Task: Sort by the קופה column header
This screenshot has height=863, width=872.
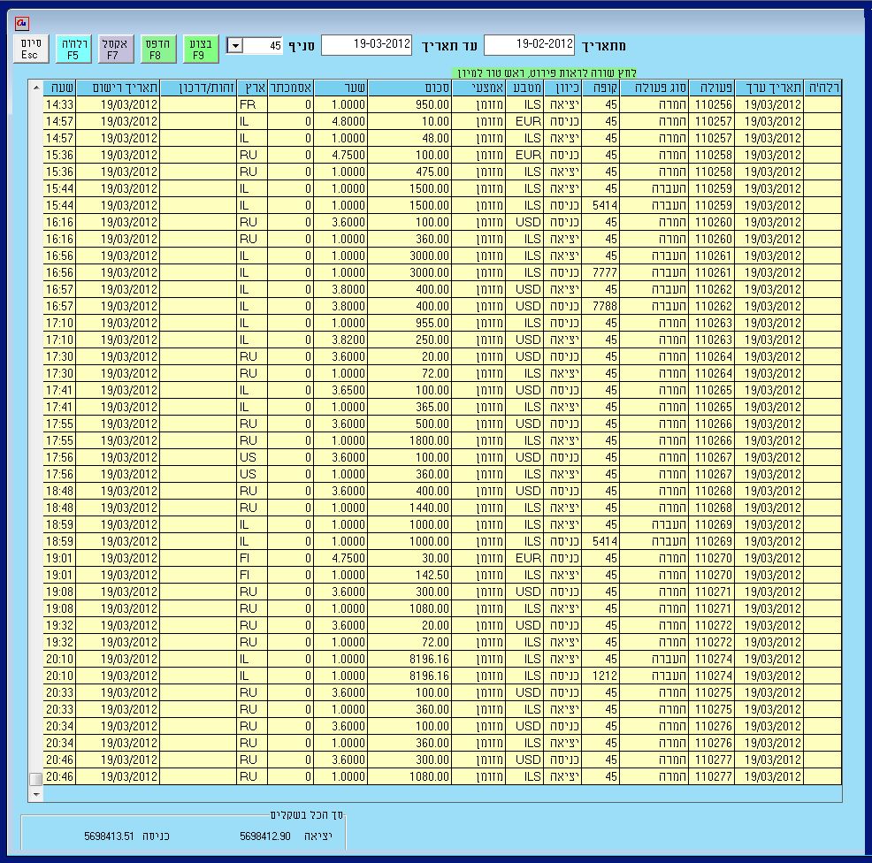Action: tap(600, 88)
